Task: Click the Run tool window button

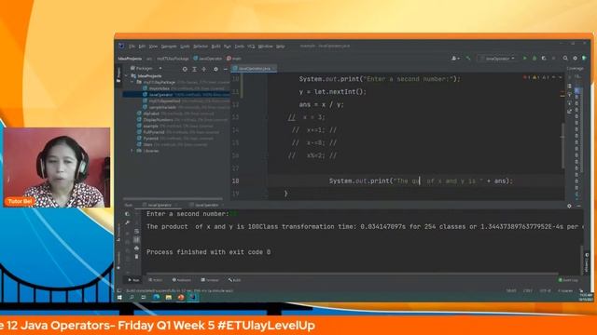Action: (133, 280)
